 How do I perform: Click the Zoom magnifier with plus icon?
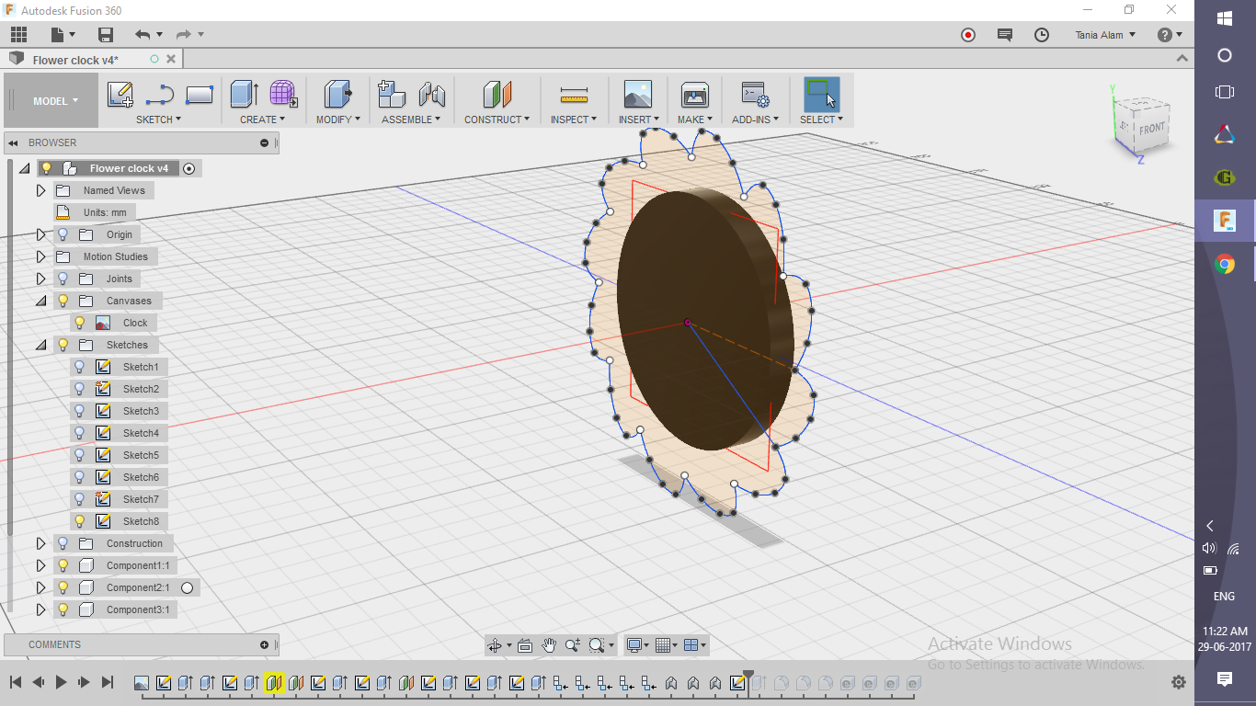(573, 645)
